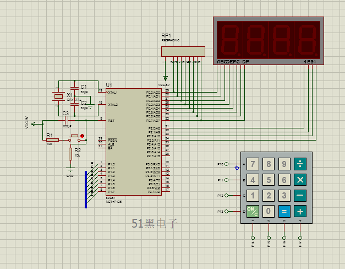This screenshot has width=345, height=269.
Task: Click the multiply key on keypad
Action: 300,180
